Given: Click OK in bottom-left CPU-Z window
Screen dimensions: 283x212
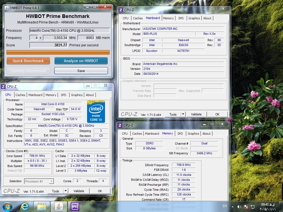Looking at the screenshot, I should 100,191.
